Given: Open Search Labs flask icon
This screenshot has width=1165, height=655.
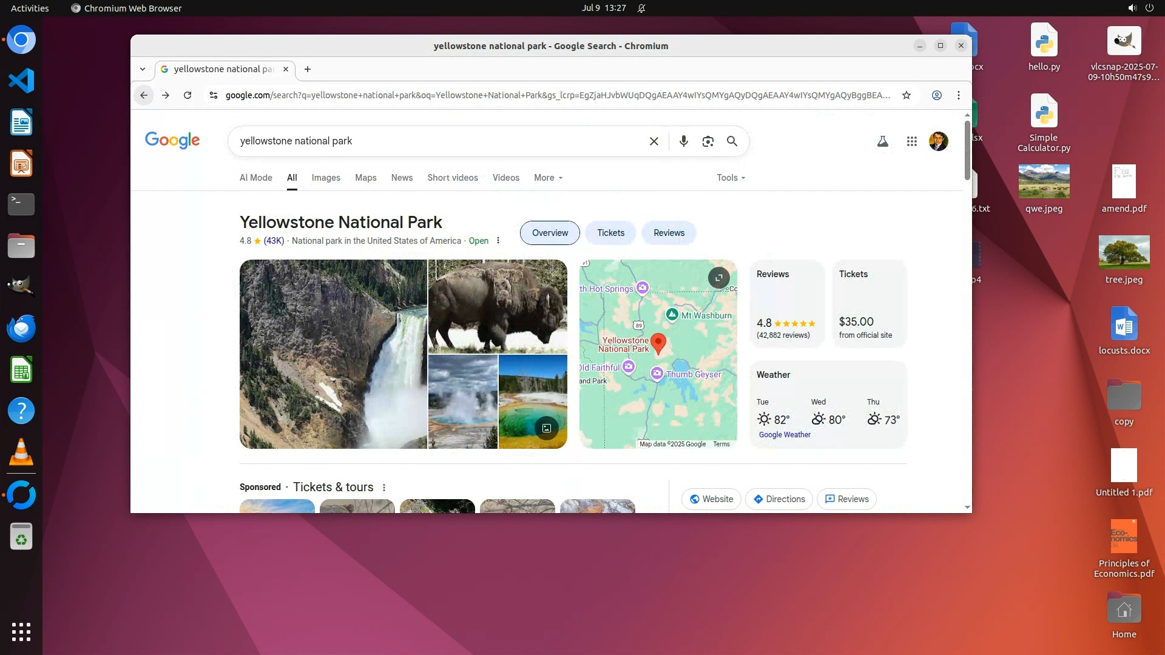Looking at the screenshot, I should [x=883, y=141].
